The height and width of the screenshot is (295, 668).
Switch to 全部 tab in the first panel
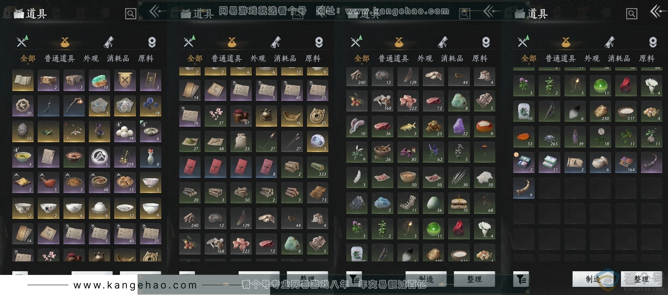[28, 59]
